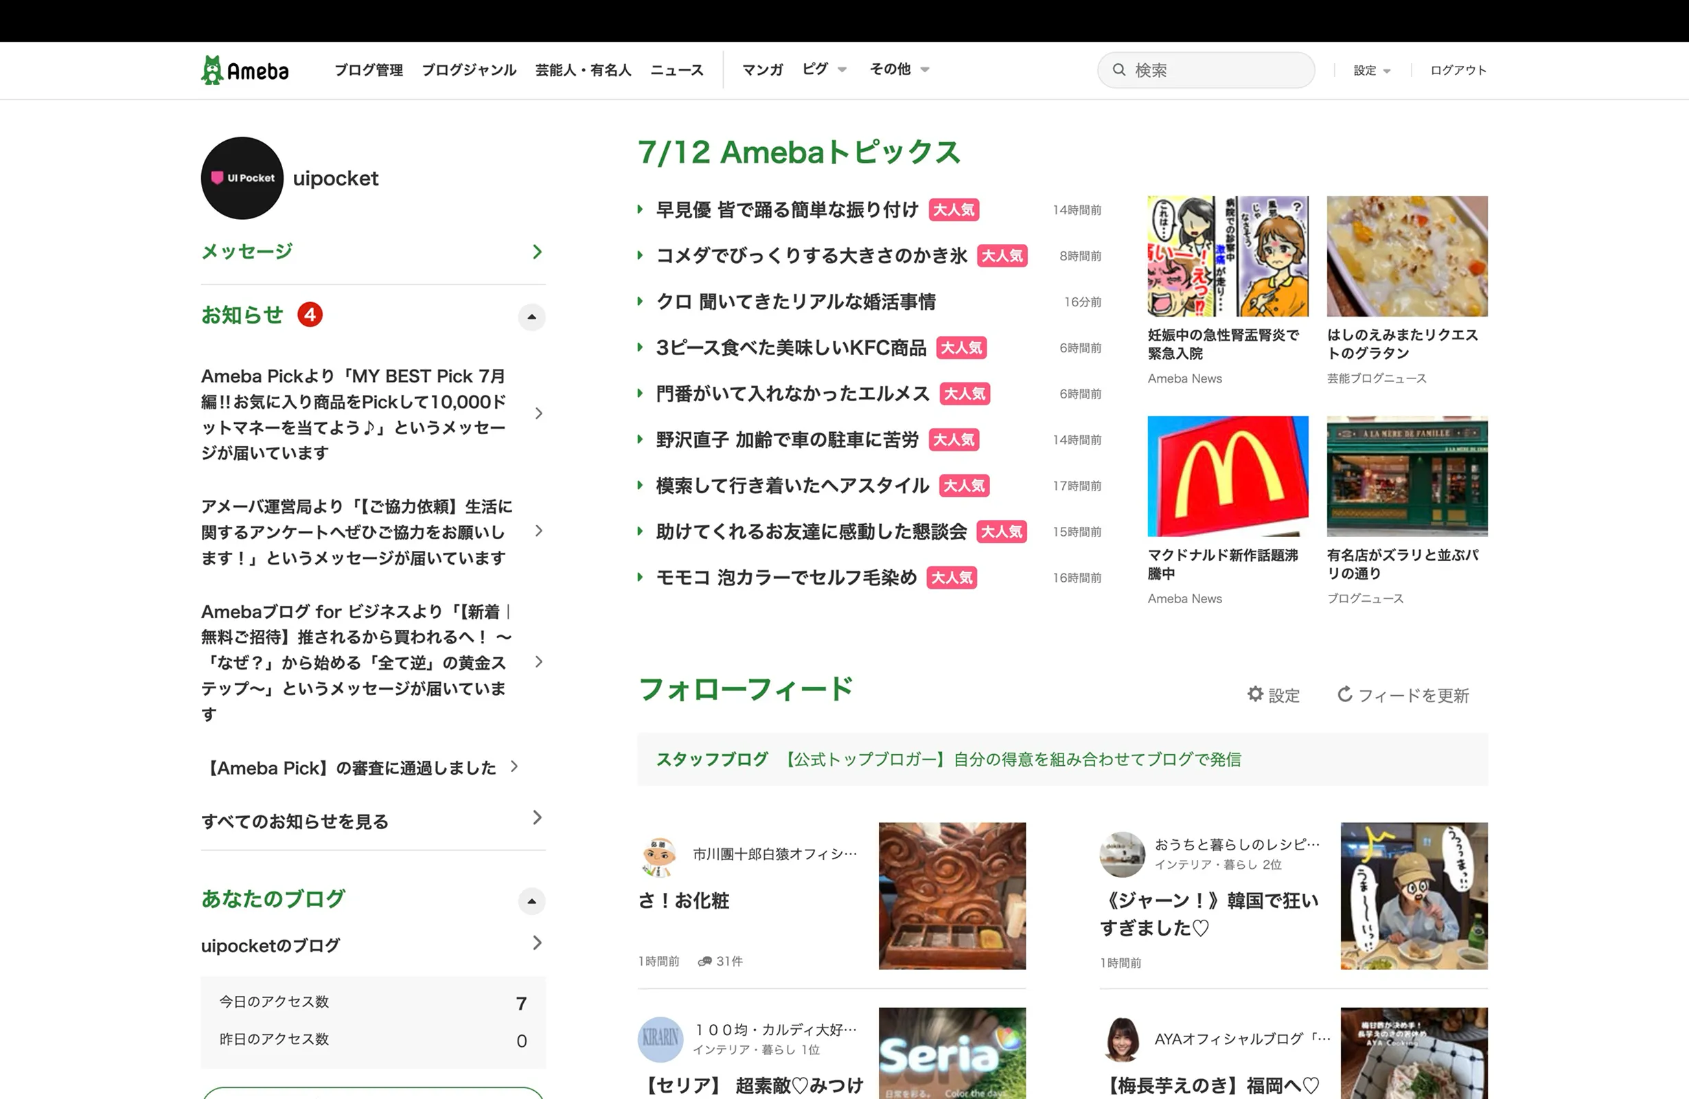
Task: Collapse the あなたのブログ section
Action: [531, 901]
